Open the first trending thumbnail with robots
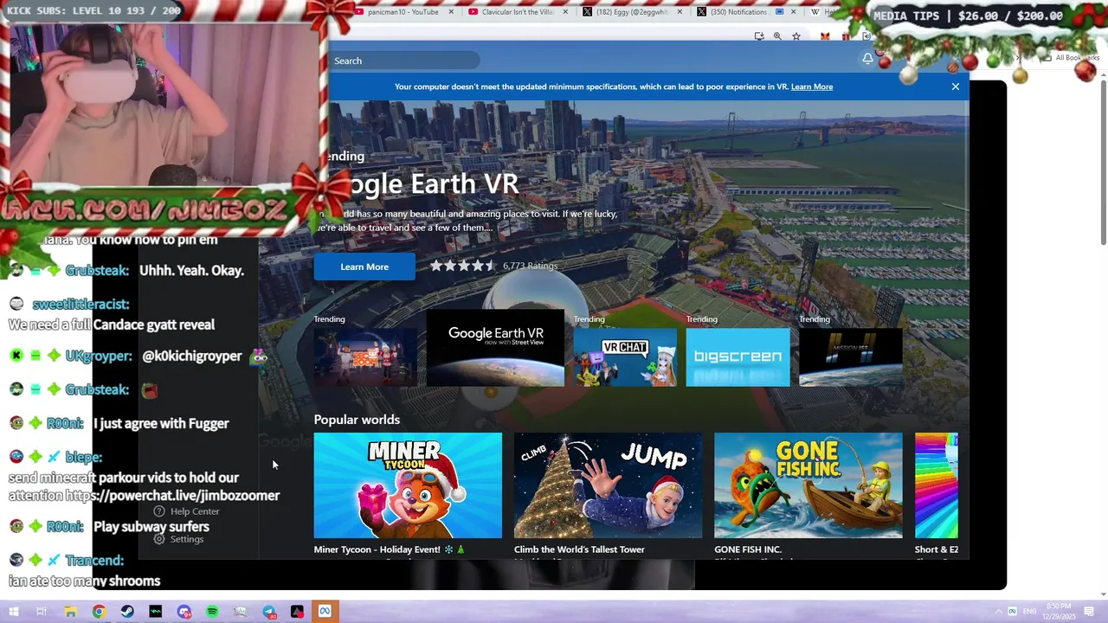This screenshot has height=623, width=1108. 365,356
